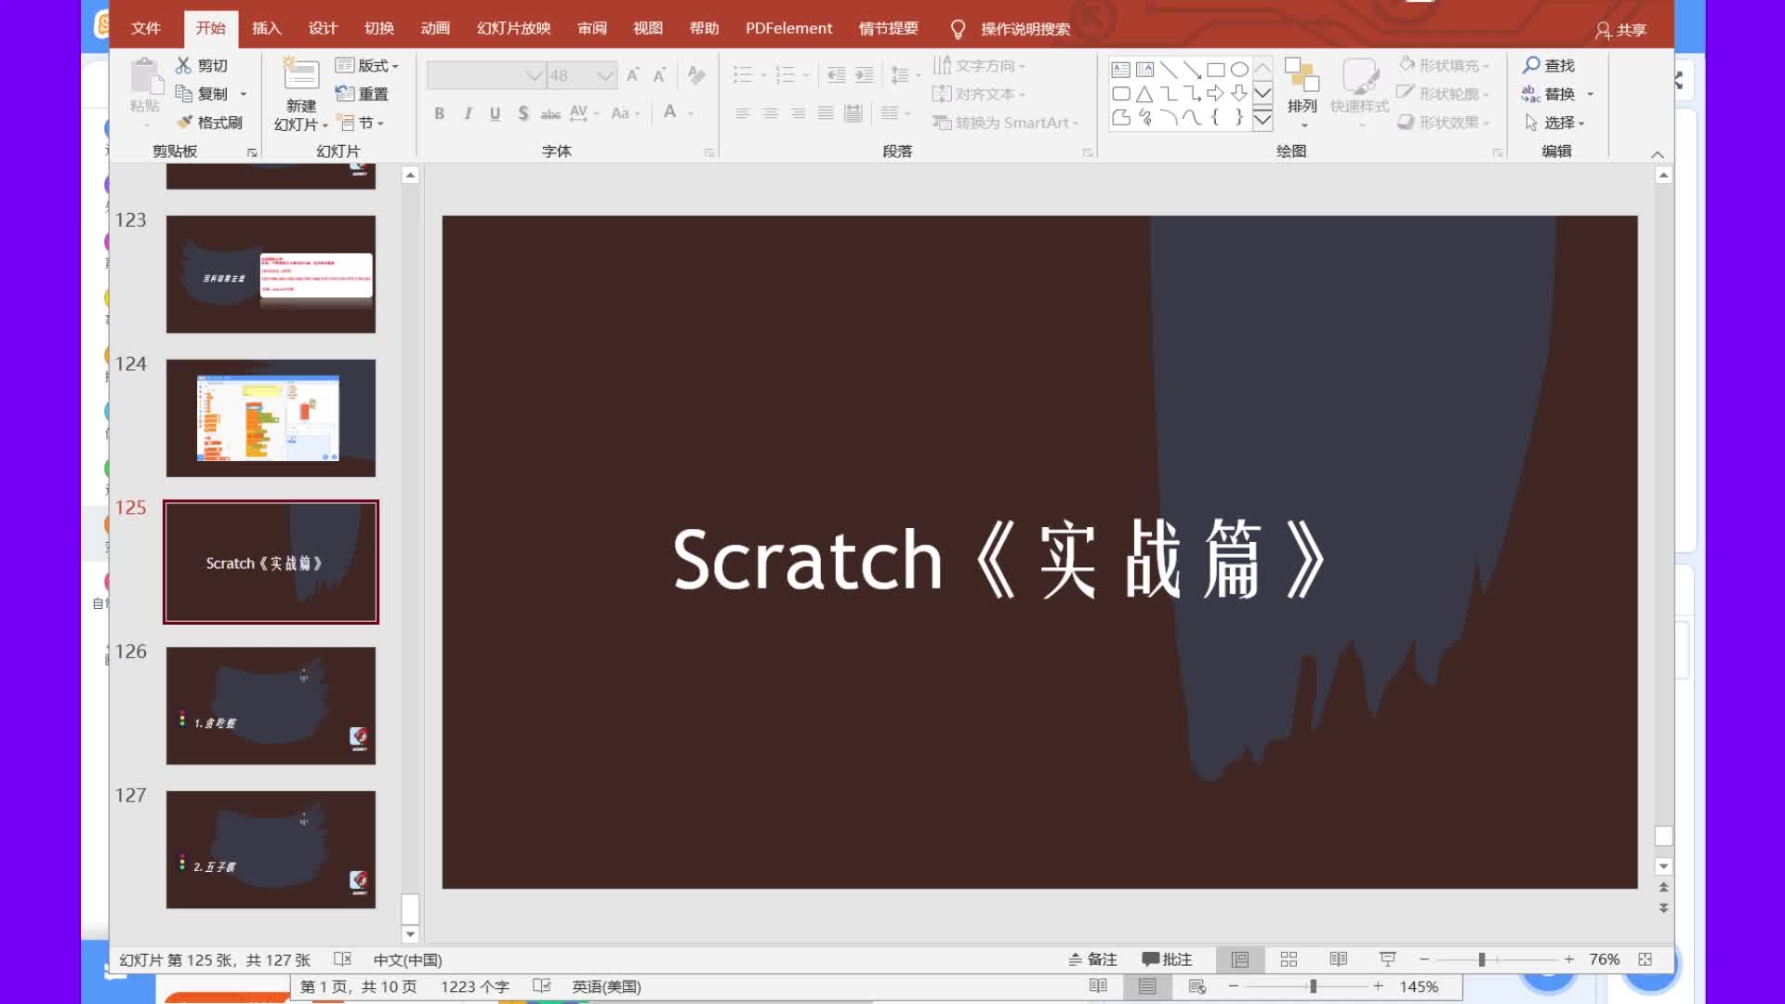1785x1004 pixels.
Task: Switch to the Transitions (切换) tab
Action: coord(379,29)
